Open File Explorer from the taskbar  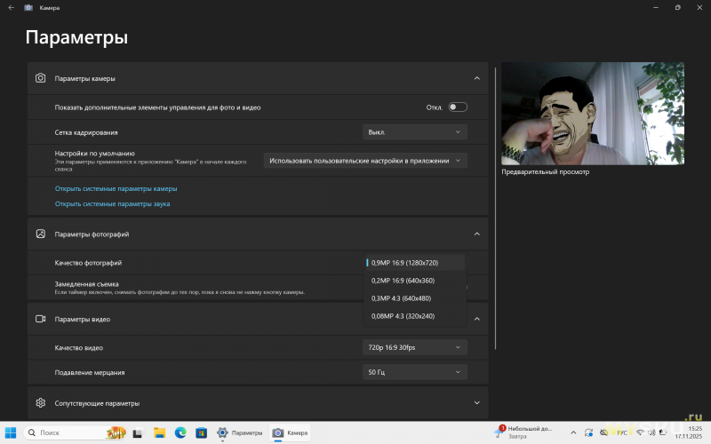point(159,432)
